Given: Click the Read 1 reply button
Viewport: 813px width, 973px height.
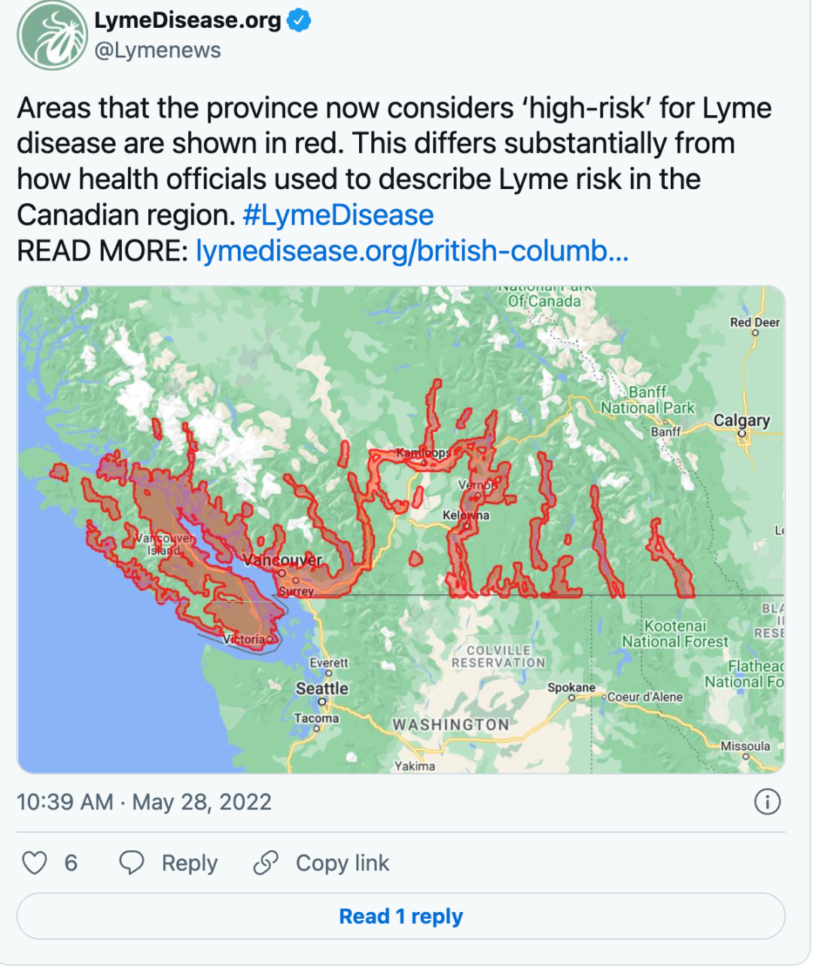Looking at the screenshot, I should (x=400, y=917).
